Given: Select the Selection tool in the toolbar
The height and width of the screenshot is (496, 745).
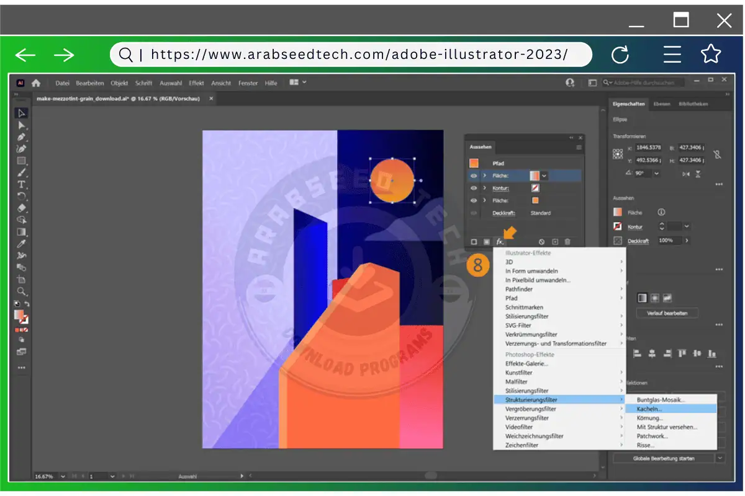Looking at the screenshot, I should tap(21, 113).
